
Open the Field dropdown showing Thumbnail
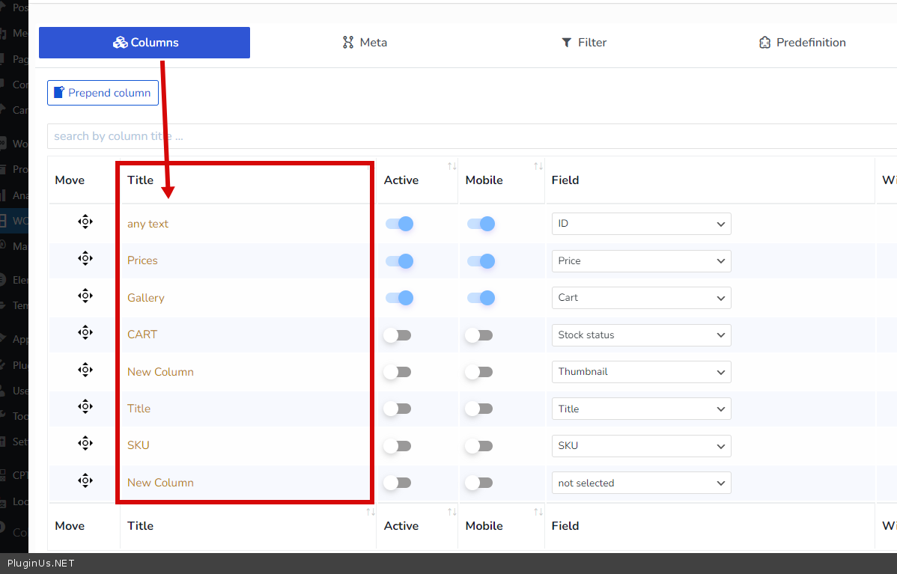tap(641, 372)
